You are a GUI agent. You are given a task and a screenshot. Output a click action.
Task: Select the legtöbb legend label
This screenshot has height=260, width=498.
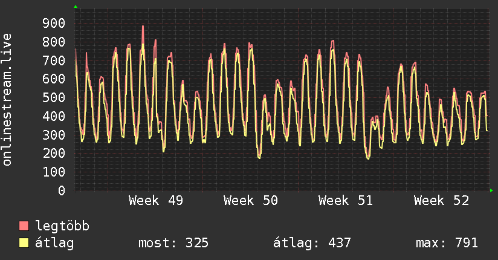pyautogui.click(x=62, y=226)
